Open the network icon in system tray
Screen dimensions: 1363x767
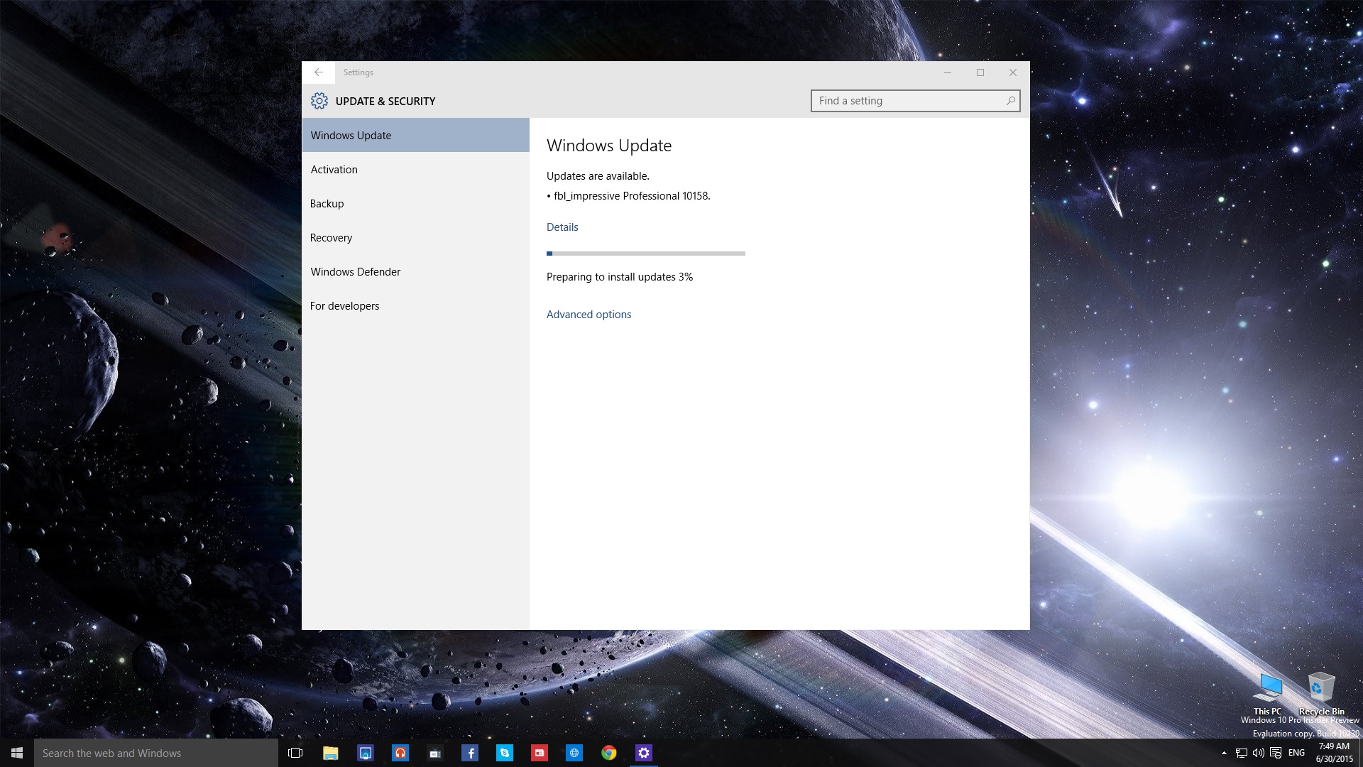click(1241, 753)
